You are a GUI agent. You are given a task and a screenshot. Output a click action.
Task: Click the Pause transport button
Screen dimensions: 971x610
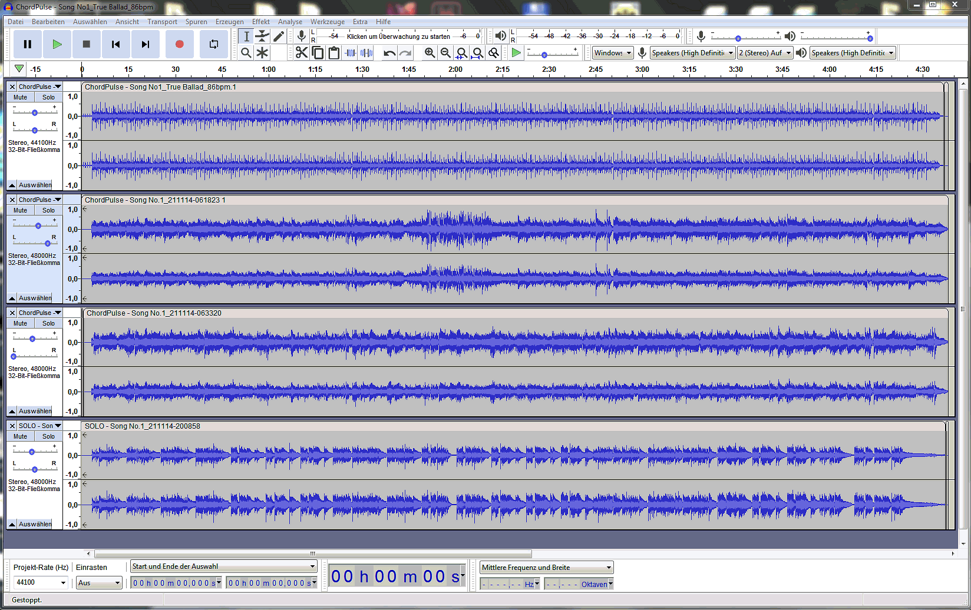point(27,44)
